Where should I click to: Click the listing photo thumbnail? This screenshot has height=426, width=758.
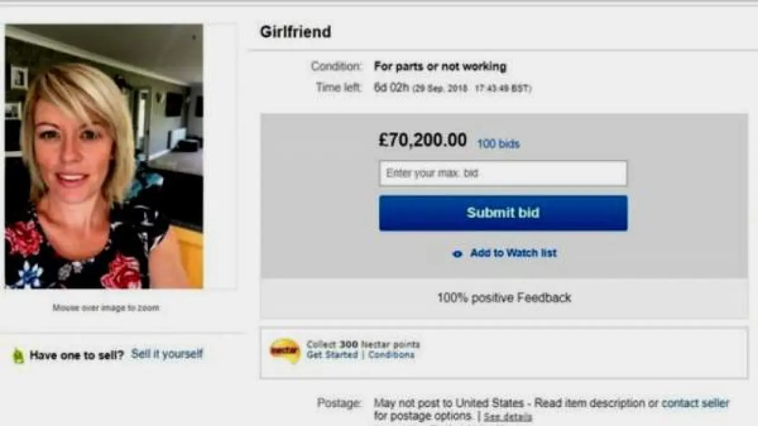pyautogui.click(x=104, y=156)
